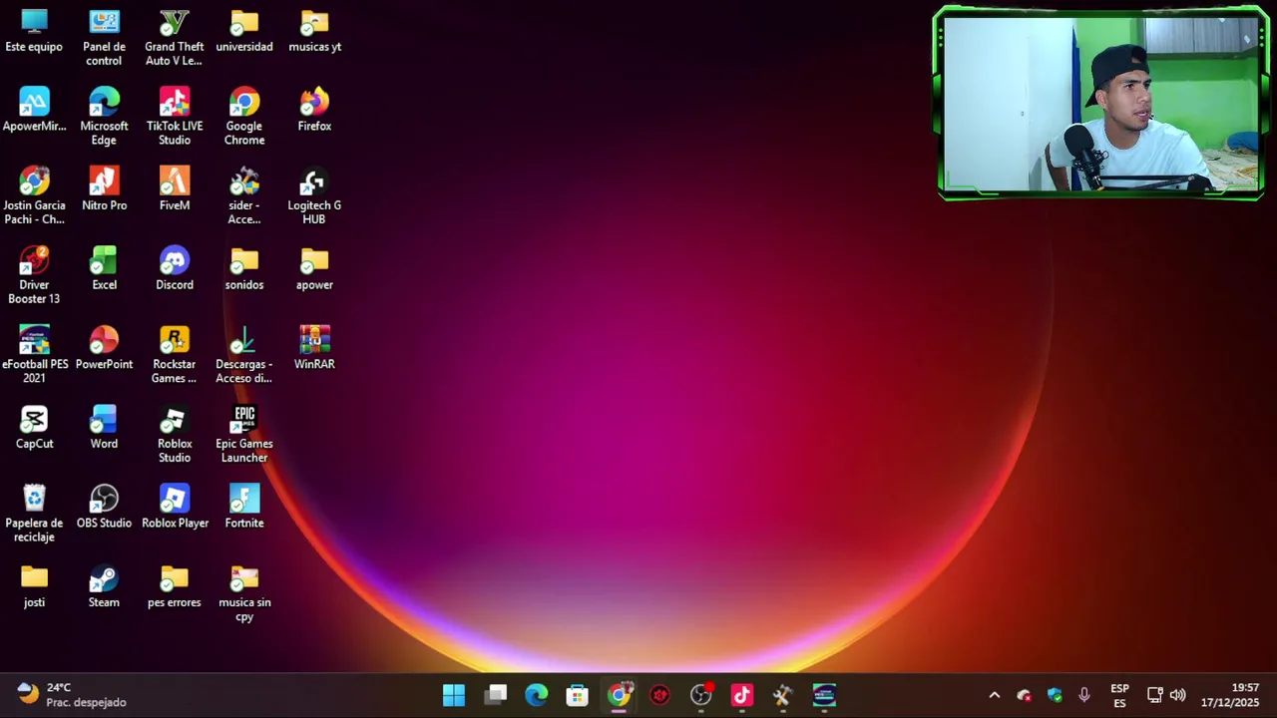Open Driver Booster 13
This screenshot has width=1277, height=718.
34,276
